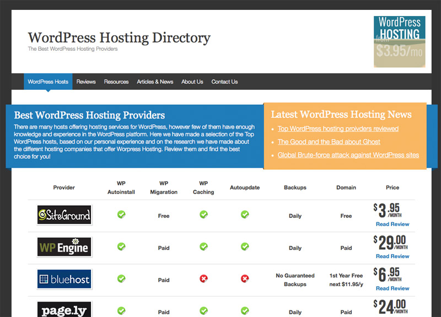Click the page.ly provider logo
The image size is (441, 317).
click(x=64, y=309)
